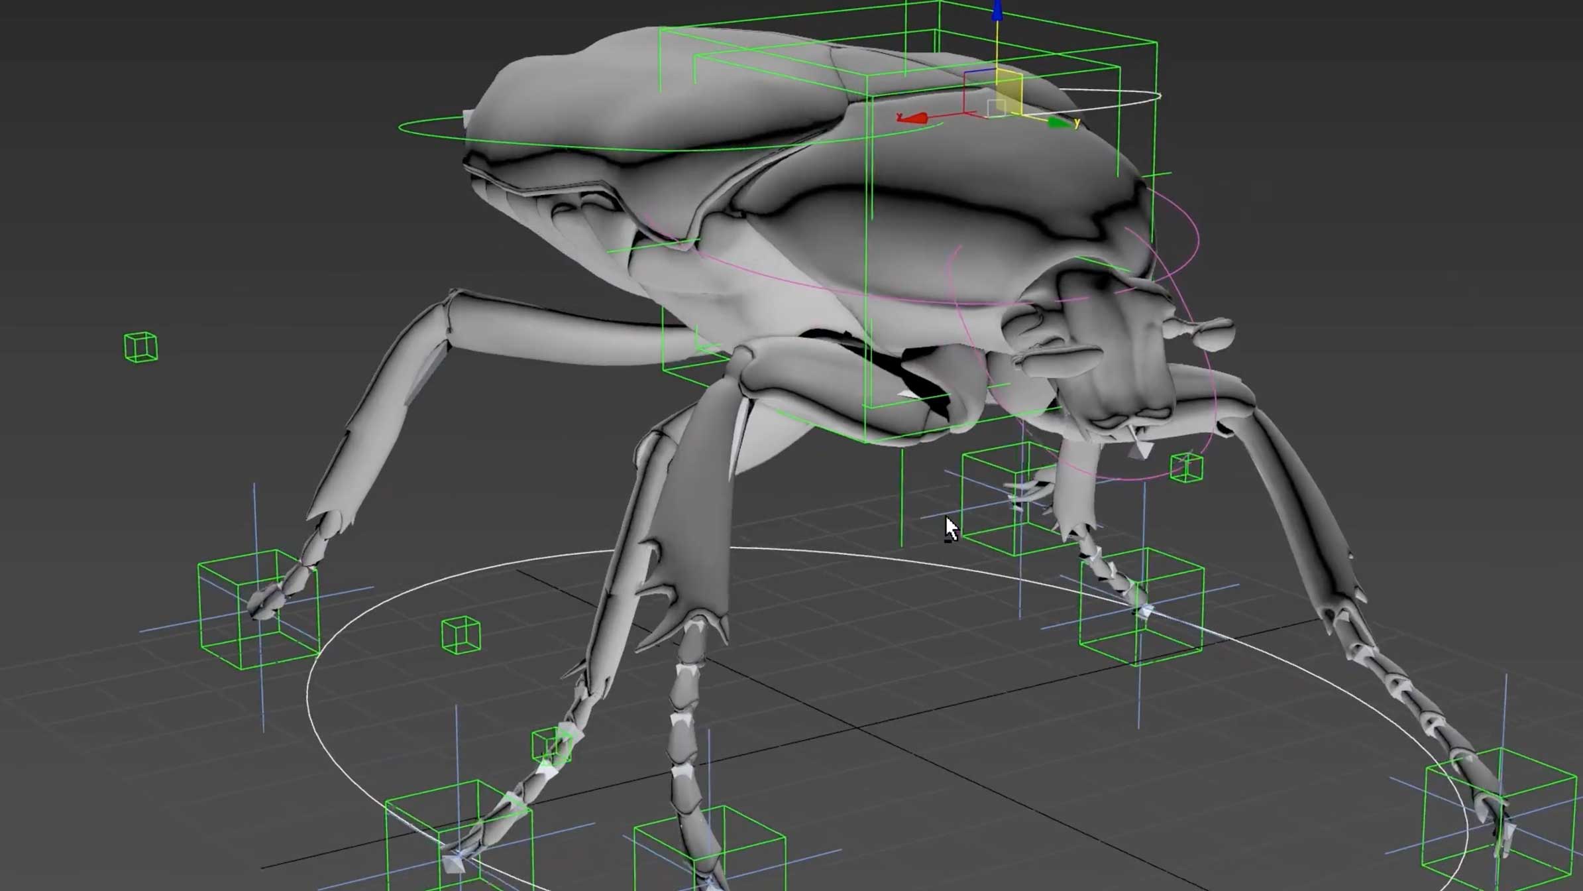This screenshot has width=1583, height=891.
Task: Select the right-middle foot box control
Action: click(x=1141, y=606)
